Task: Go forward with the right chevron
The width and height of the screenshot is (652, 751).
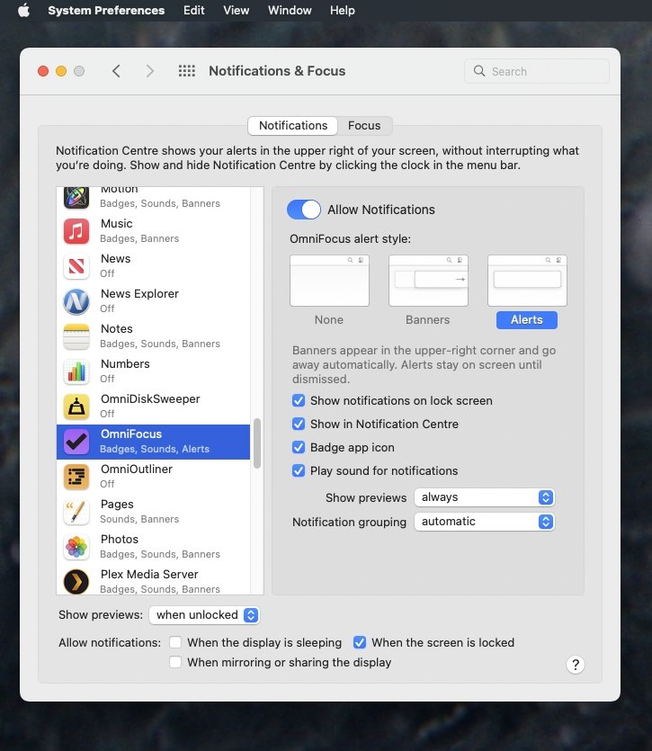Action: click(x=150, y=71)
